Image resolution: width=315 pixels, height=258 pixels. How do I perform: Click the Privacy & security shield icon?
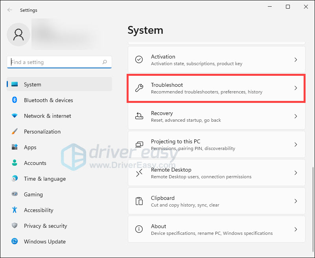[x=15, y=226]
